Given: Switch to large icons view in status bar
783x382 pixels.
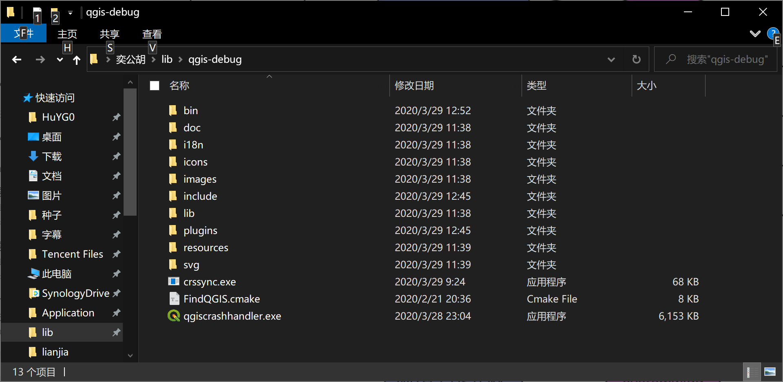Looking at the screenshot, I should pos(770,372).
